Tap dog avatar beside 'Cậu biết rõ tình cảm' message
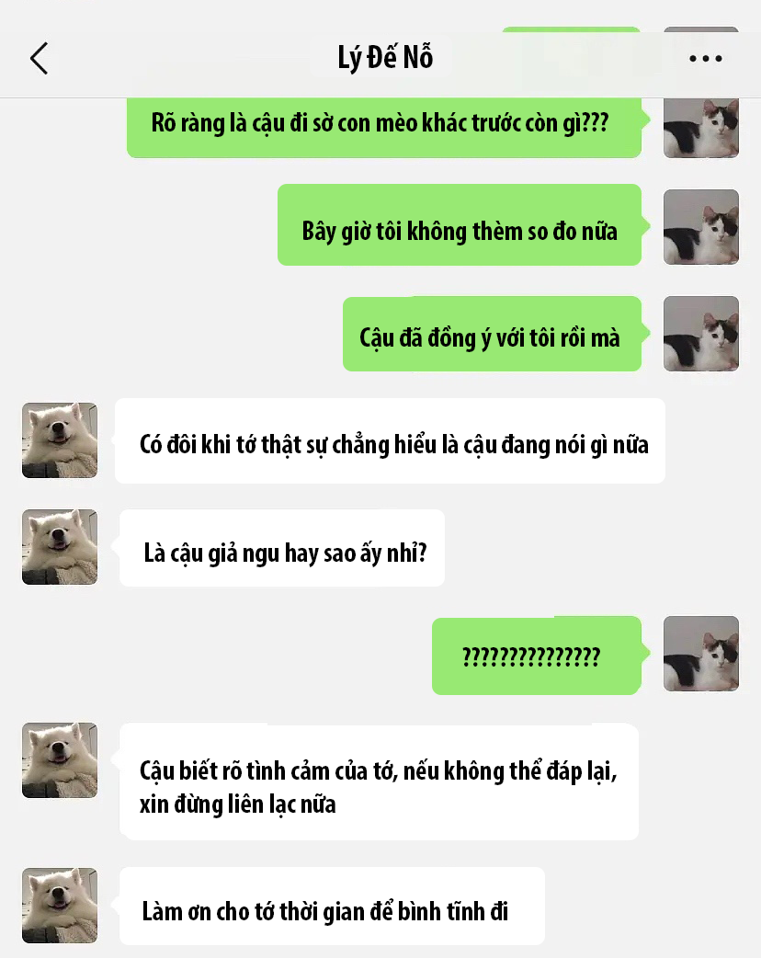This screenshot has width=761, height=958. pos(60,760)
